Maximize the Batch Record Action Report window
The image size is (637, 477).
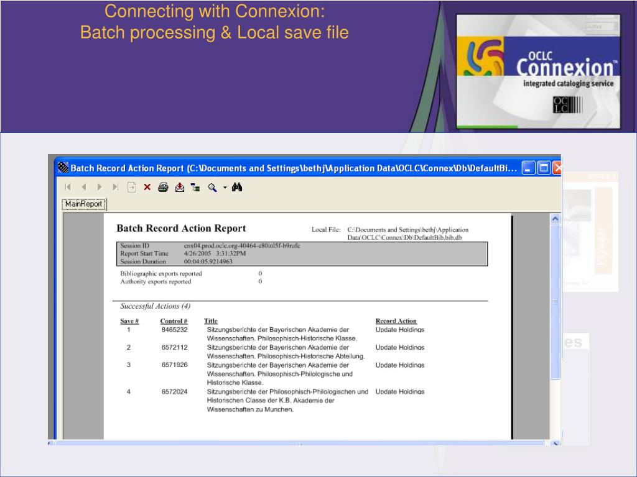coord(544,168)
